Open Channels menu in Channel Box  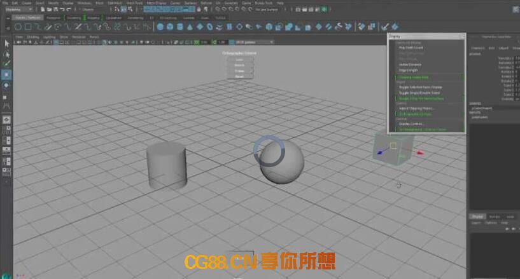pyautogui.click(x=478, y=48)
